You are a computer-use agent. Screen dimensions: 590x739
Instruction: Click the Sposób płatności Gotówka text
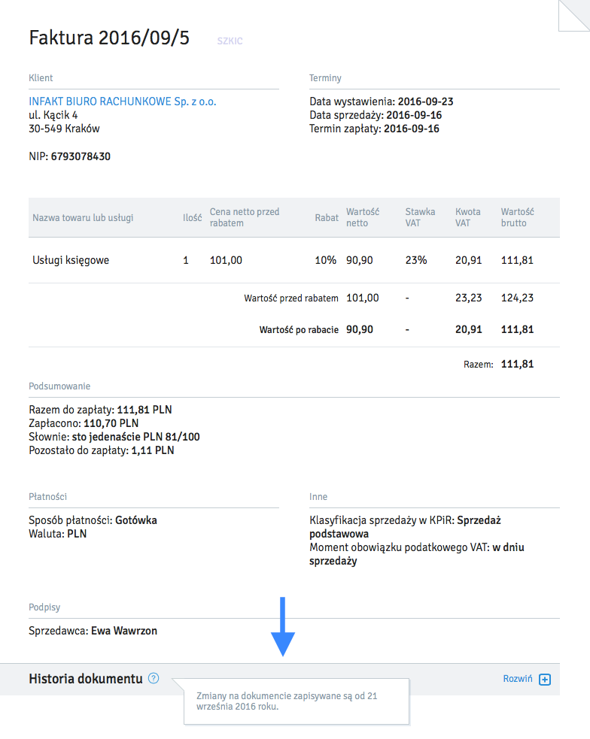pos(136,520)
